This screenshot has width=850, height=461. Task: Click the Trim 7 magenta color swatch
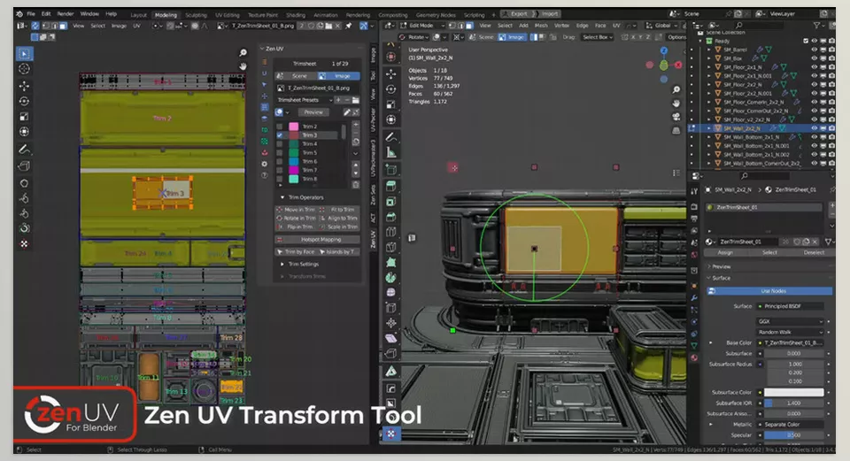(293, 170)
